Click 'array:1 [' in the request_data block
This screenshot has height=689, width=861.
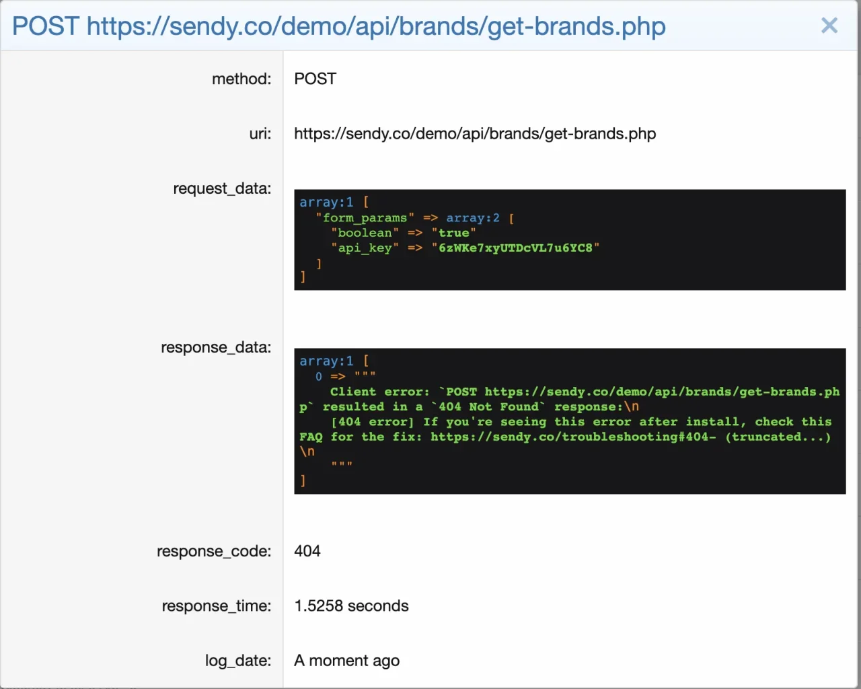[334, 203]
